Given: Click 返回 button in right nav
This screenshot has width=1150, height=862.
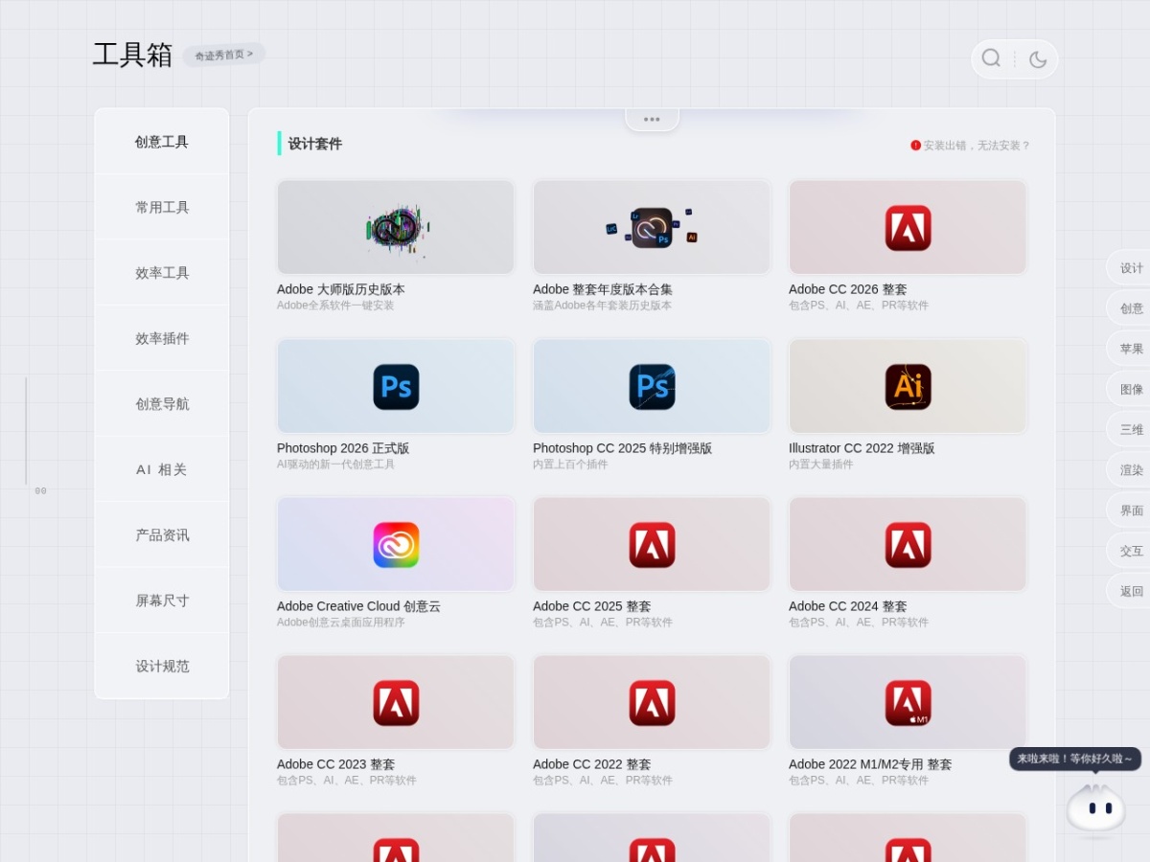Looking at the screenshot, I should [x=1131, y=591].
